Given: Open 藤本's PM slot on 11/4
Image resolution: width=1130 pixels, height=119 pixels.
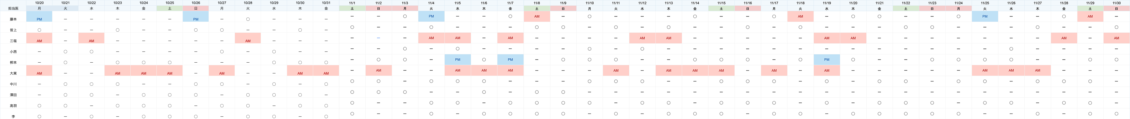Looking at the screenshot, I should coord(431,16).
